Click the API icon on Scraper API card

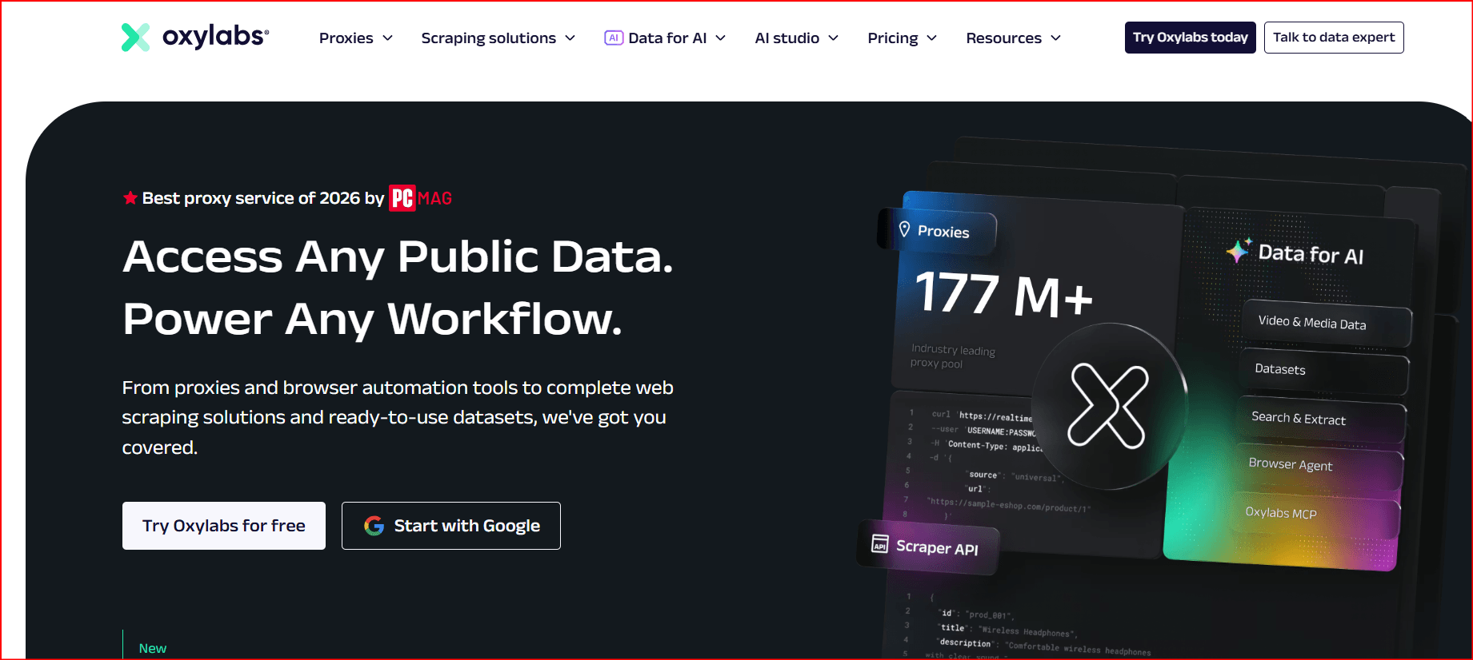coord(879,544)
